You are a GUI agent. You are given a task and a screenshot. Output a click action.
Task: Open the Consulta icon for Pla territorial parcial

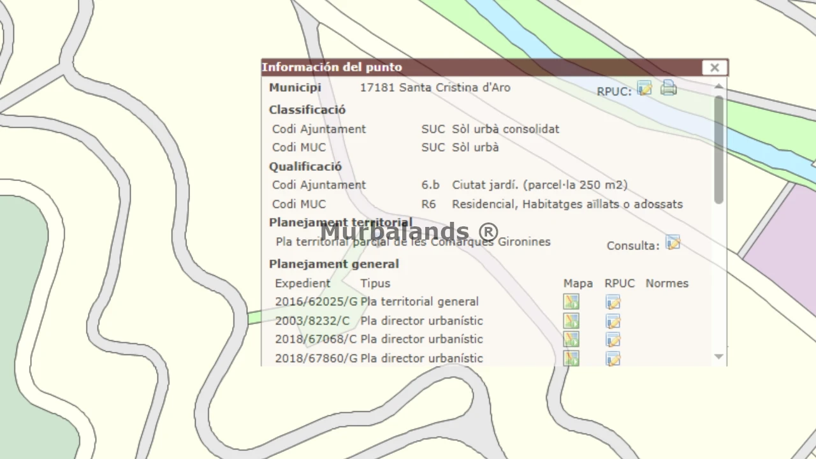673,243
